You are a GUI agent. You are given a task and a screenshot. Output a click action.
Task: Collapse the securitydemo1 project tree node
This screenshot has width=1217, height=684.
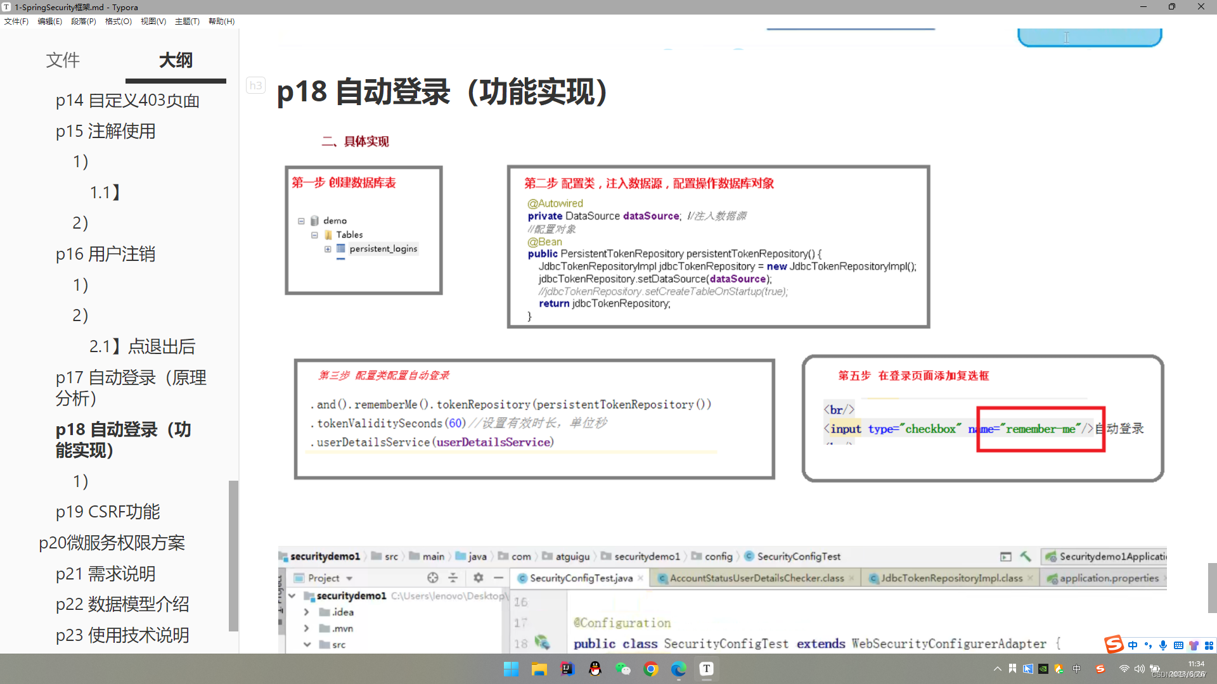[x=292, y=596]
